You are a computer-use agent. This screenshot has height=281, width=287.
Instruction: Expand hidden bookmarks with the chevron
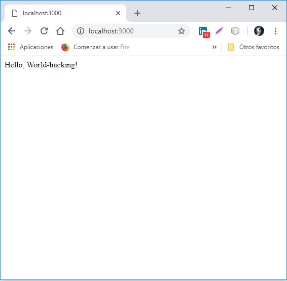pos(214,47)
